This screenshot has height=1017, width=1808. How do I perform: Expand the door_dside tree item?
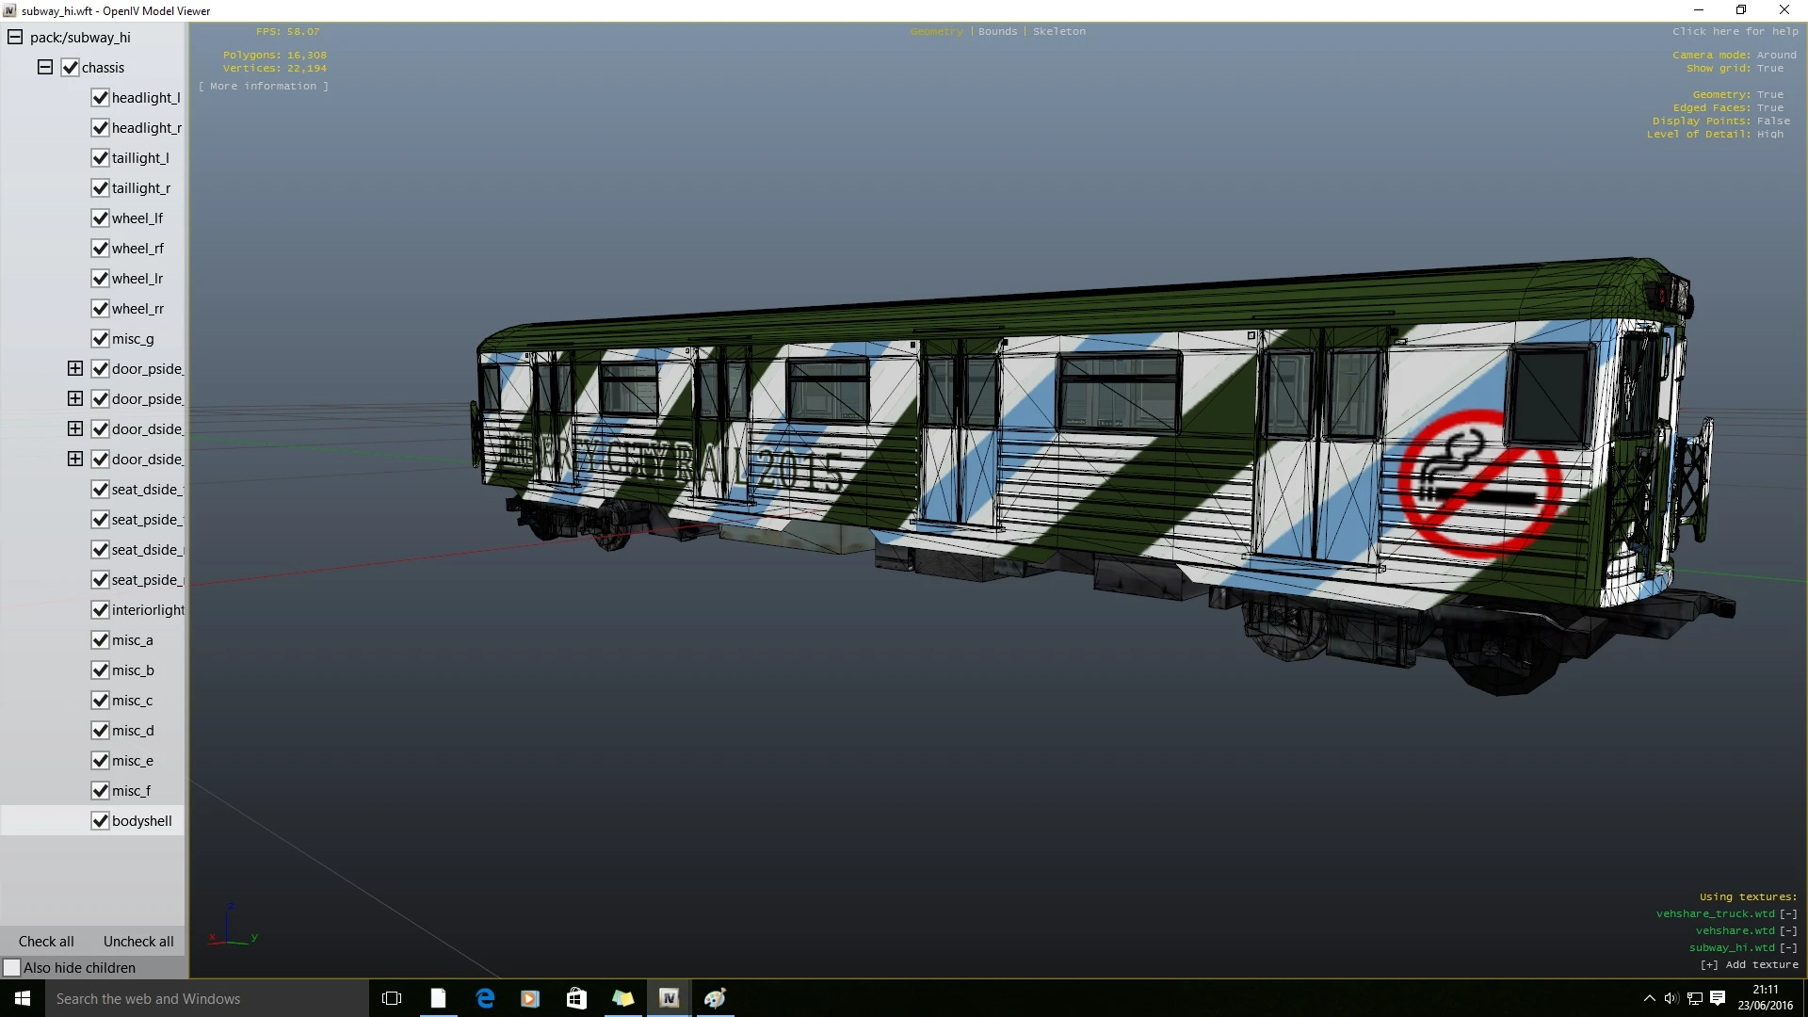(74, 428)
